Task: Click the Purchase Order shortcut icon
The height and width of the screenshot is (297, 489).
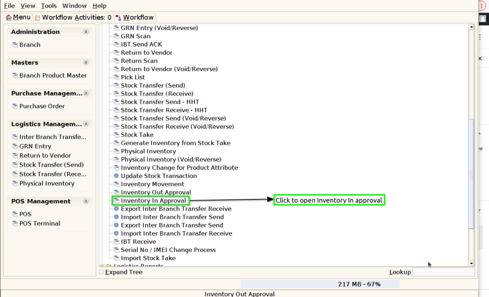Action: (x=15, y=106)
